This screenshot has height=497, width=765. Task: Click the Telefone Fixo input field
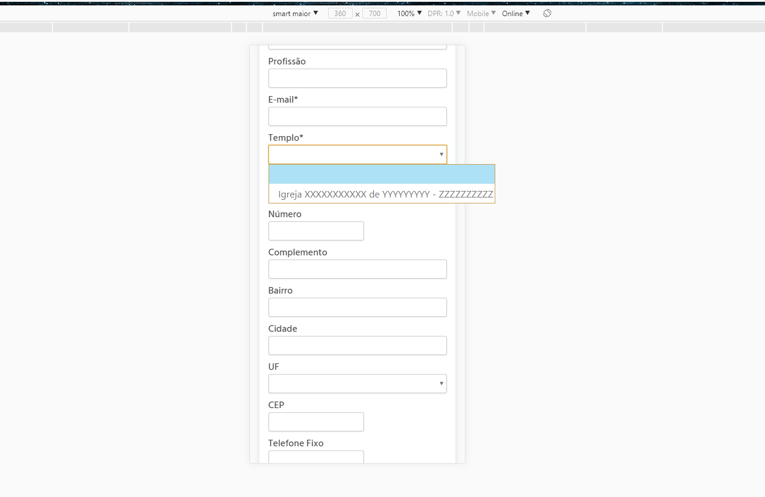tap(316, 457)
